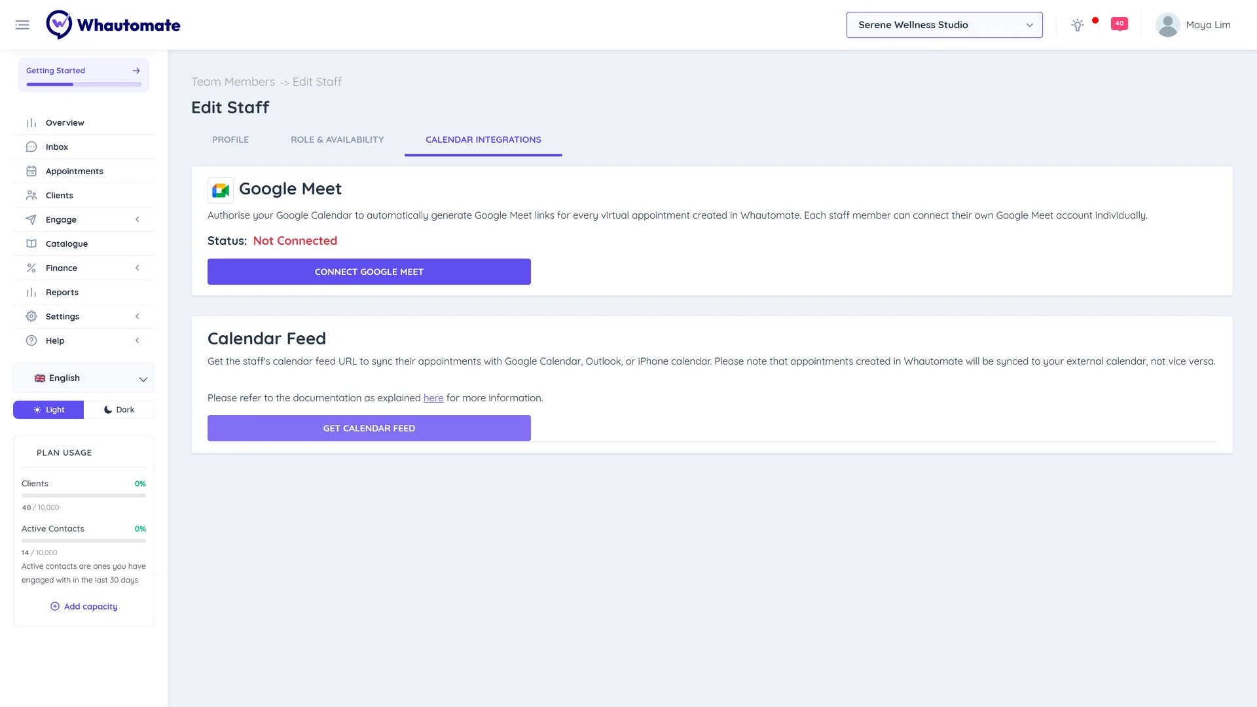
Task: Expand the Engage submenu chevron
Action: tap(137, 220)
